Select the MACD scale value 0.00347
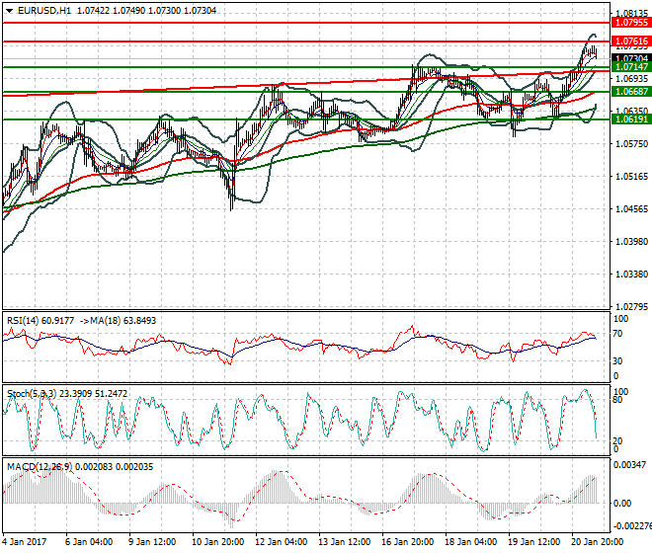 tap(629, 464)
